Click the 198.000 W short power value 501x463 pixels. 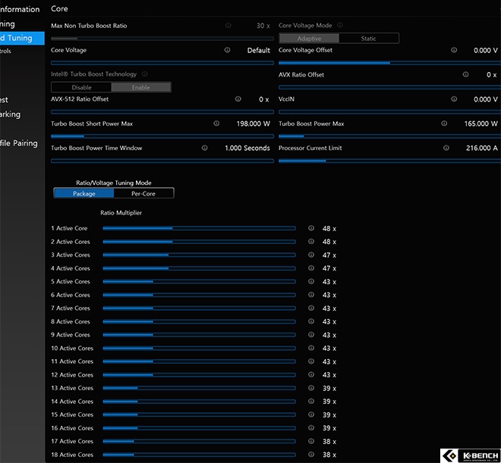(253, 124)
